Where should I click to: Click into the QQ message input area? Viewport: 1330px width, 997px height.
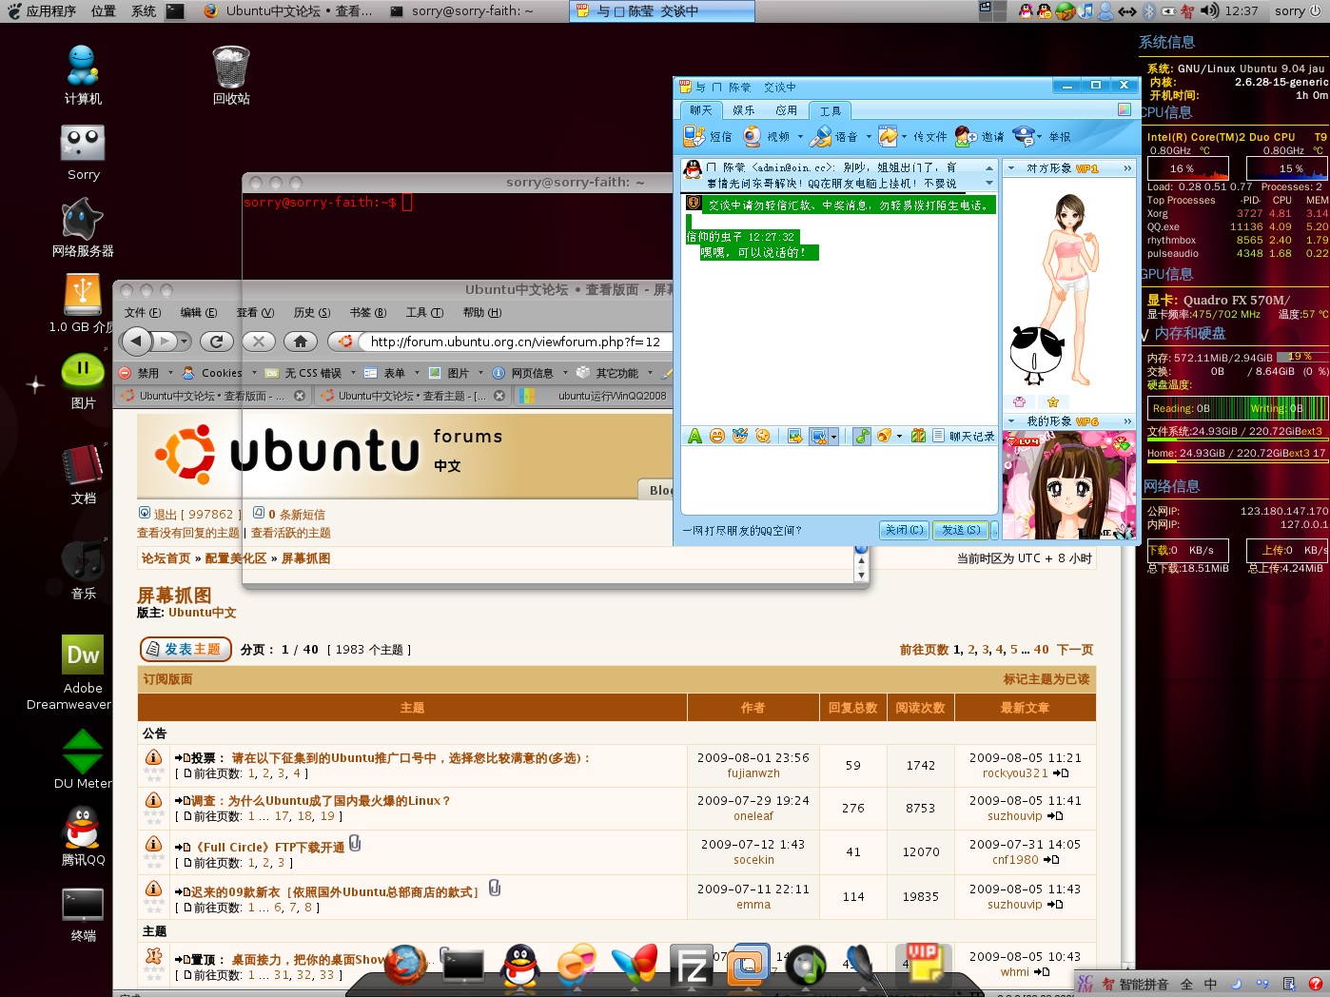click(838, 479)
